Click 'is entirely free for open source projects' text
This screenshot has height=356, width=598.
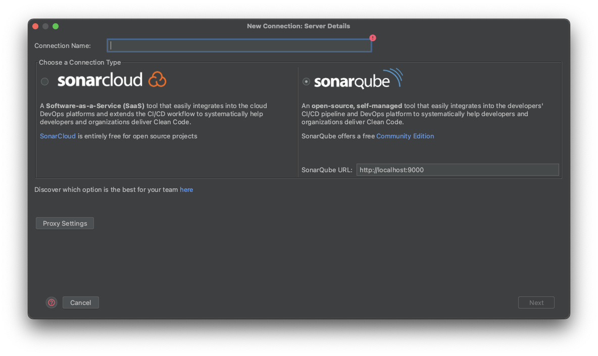point(137,136)
